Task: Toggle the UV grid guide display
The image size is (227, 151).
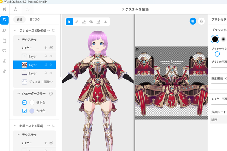Action: (x=193, y=21)
